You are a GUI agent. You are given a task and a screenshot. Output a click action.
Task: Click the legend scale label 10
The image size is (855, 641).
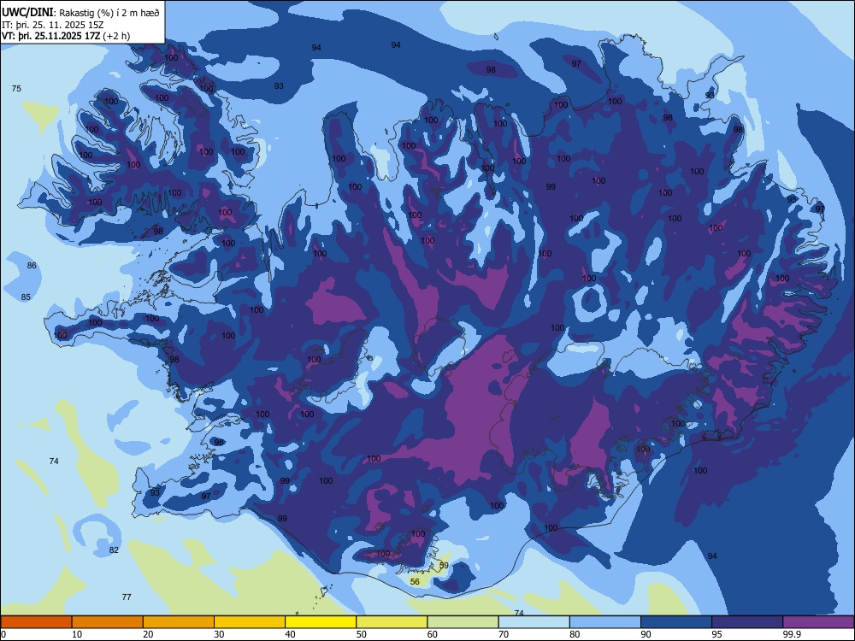(x=77, y=634)
